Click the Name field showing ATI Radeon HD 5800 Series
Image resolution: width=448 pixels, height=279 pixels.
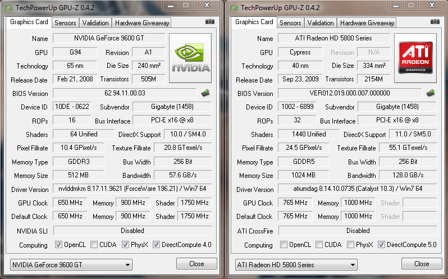[x=334, y=38]
